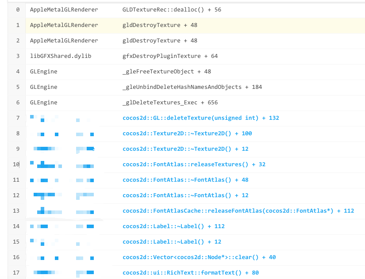
Task: Select _gleUnbindDeleteHashNamesAndObjects + 184 symbol
Action: pos(192,87)
